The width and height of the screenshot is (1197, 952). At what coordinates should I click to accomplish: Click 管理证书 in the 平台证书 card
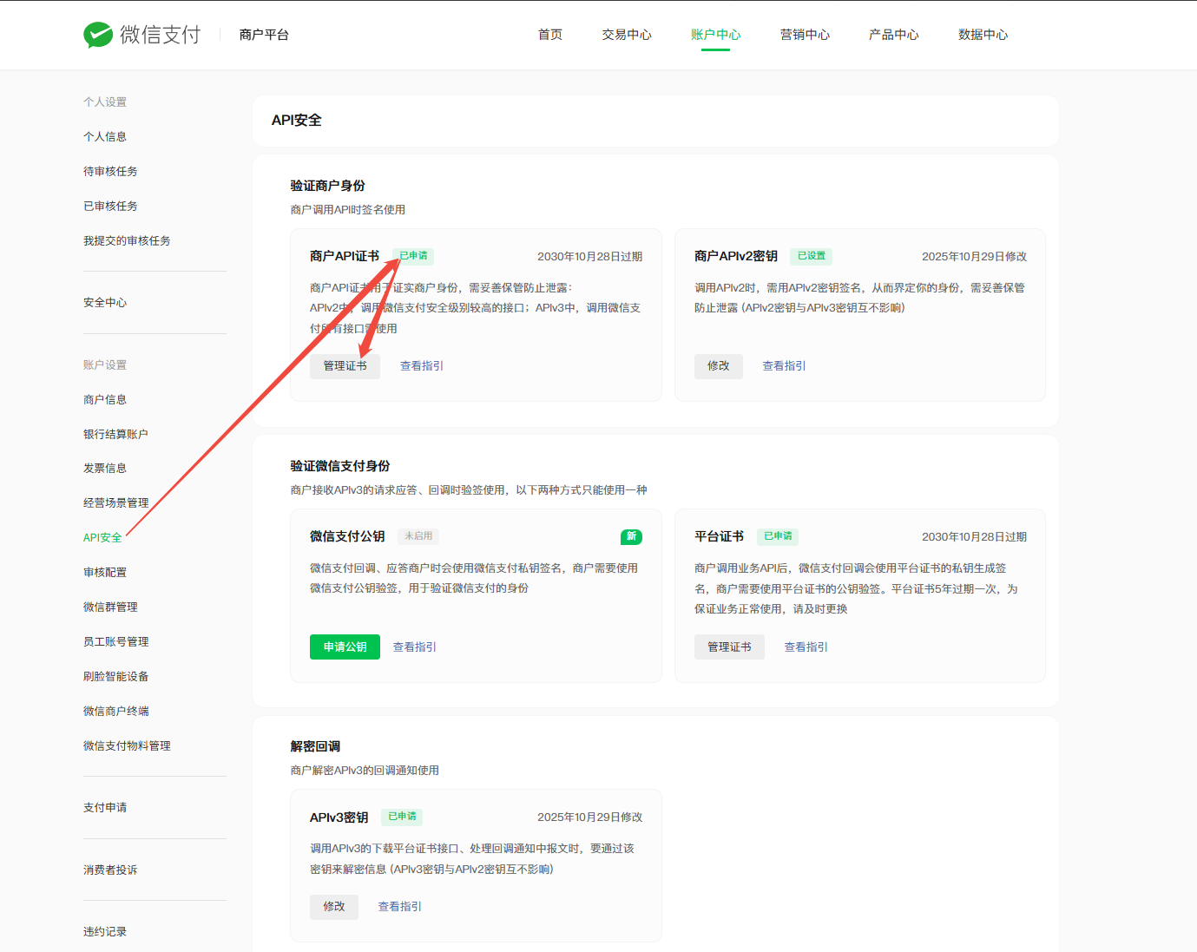pos(729,647)
